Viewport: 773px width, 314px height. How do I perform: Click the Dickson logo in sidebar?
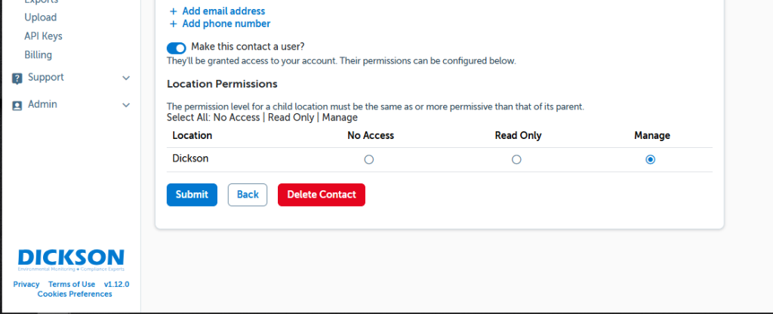pos(71,259)
